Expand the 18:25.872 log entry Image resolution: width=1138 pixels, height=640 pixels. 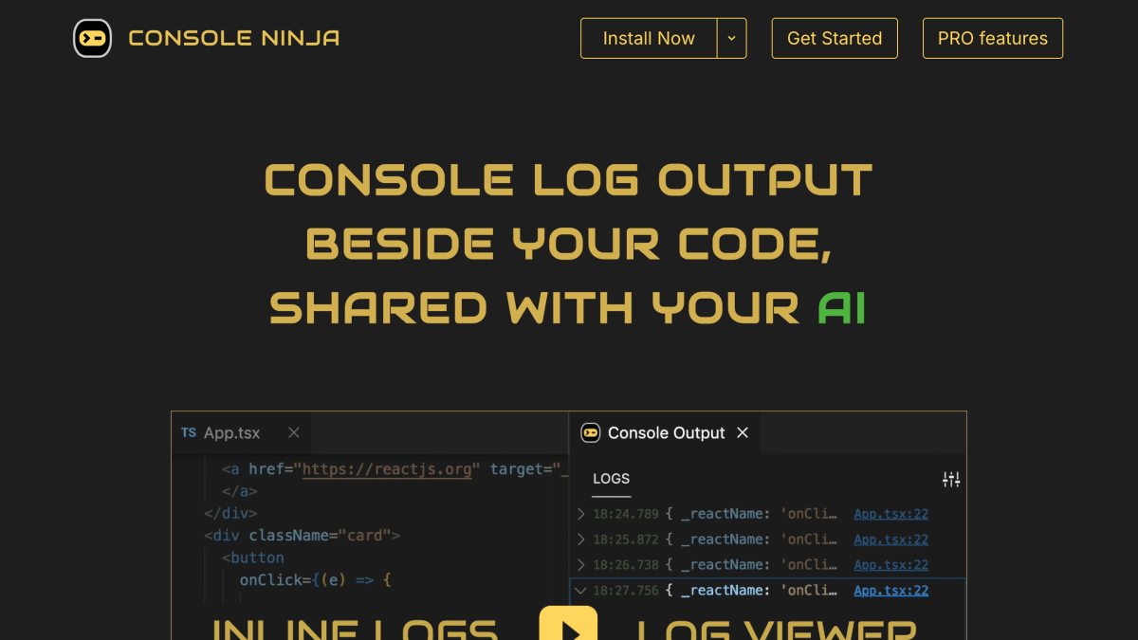click(581, 539)
